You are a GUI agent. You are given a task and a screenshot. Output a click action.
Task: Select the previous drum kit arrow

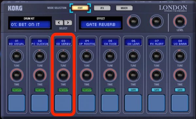click(59, 23)
